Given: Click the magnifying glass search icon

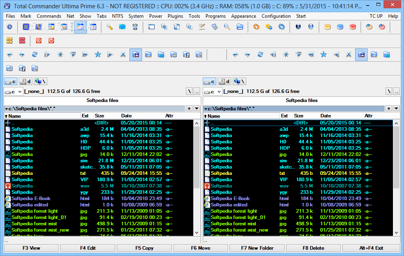Looking at the screenshot, I should pos(227,27).
